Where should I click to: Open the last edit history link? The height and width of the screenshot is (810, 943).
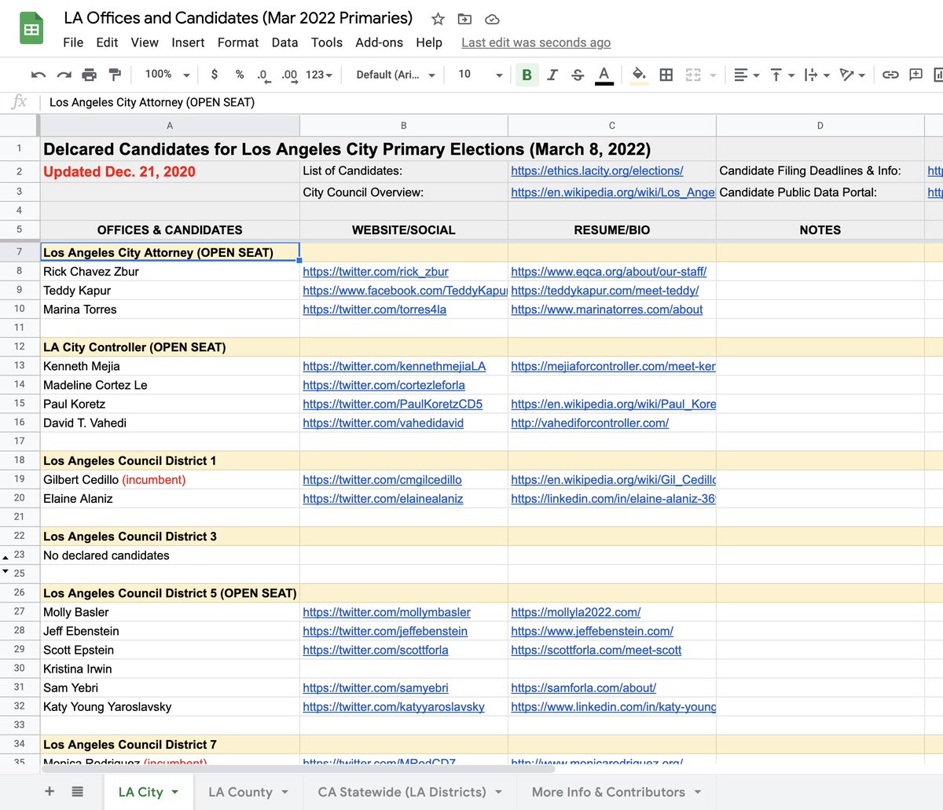(x=536, y=42)
